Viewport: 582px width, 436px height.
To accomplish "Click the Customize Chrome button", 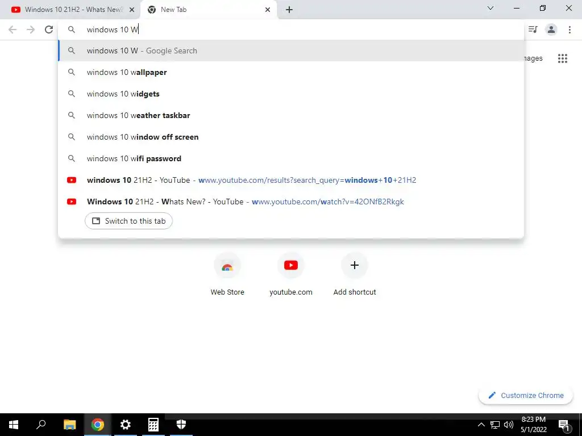I will [526, 396].
